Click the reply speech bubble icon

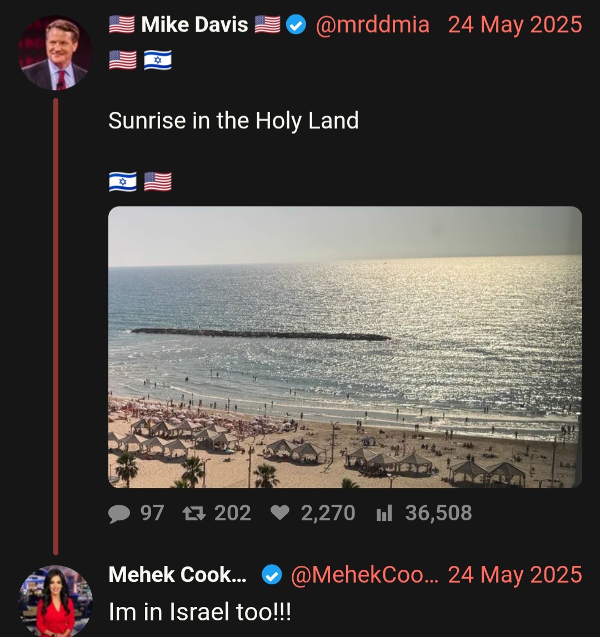[119, 514]
